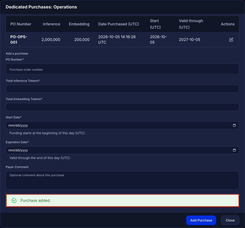Click the Payer Comment label
Screen dimensions: 245x228
17,167
